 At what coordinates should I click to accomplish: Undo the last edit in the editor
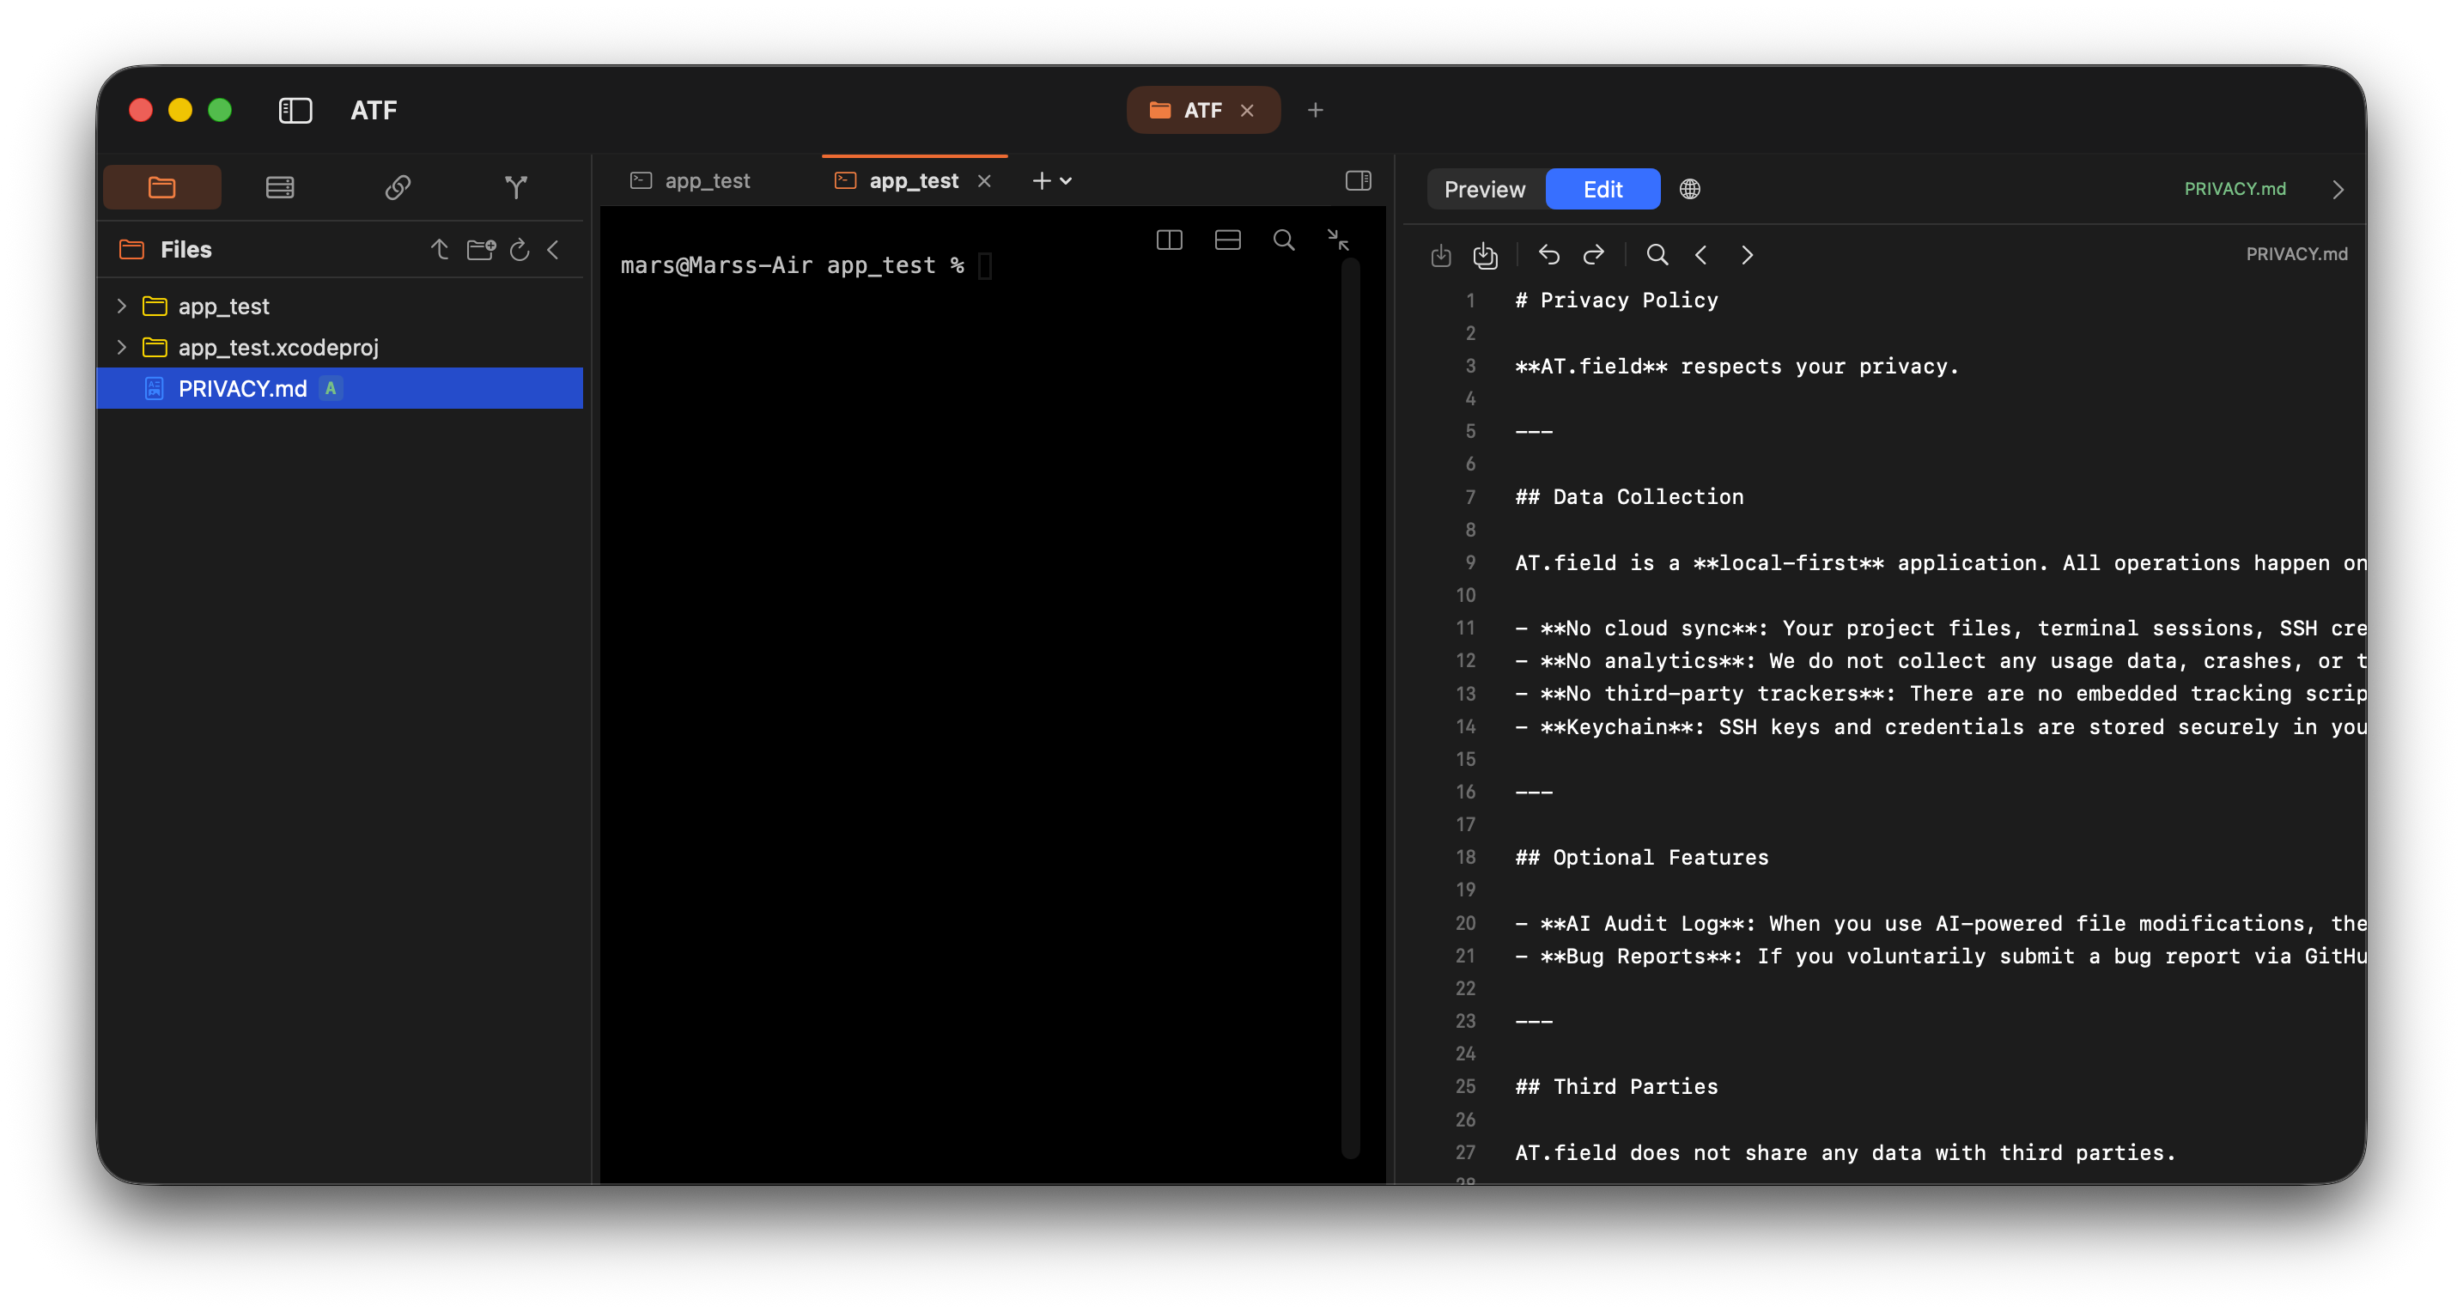pyautogui.click(x=1549, y=254)
